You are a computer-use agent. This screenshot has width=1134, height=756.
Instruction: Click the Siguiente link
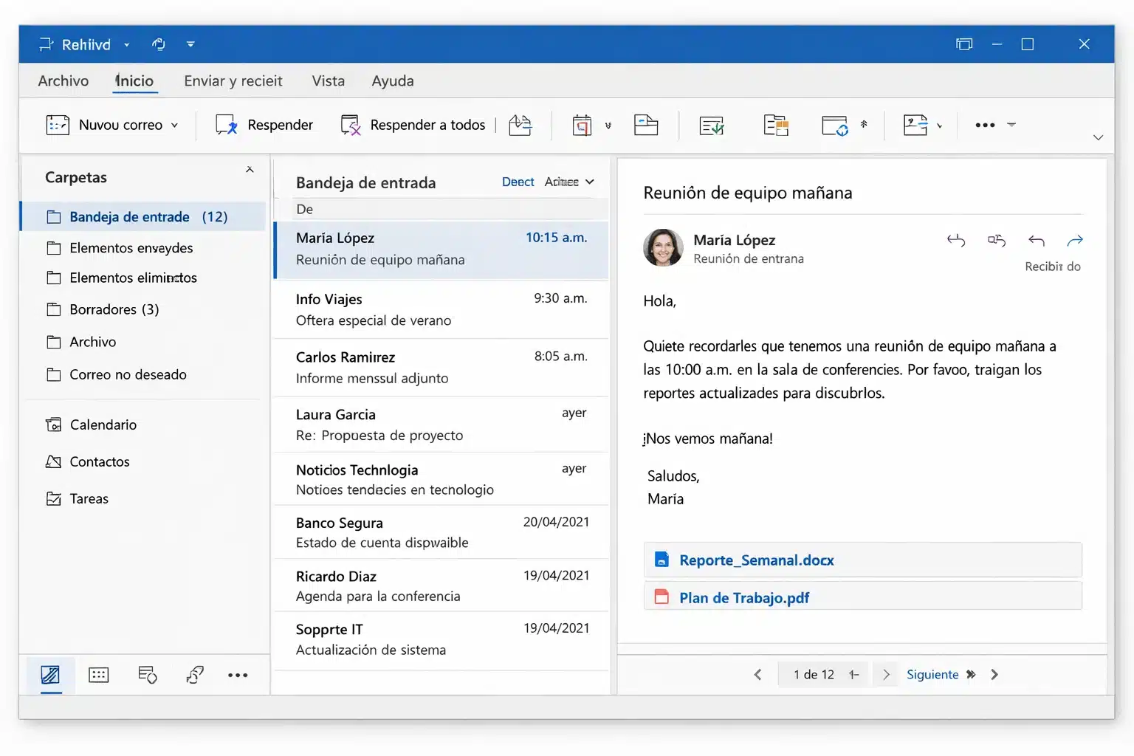(x=932, y=674)
